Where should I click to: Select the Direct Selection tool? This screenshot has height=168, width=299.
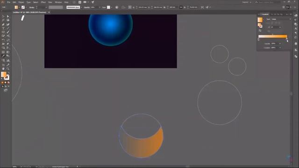pos(8,17)
